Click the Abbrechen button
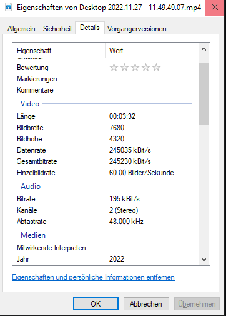The height and width of the screenshot is (316, 226). (x=146, y=304)
